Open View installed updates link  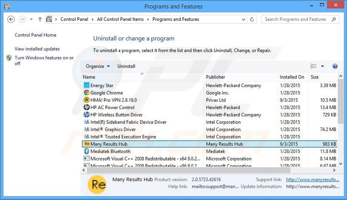[x=37, y=49]
